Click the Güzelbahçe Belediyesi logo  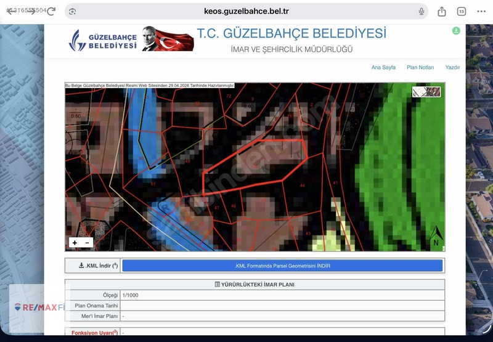pyautogui.click(x=102, y=41)
